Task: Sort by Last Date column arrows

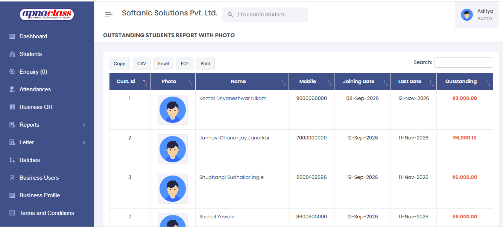Action: 432,82
